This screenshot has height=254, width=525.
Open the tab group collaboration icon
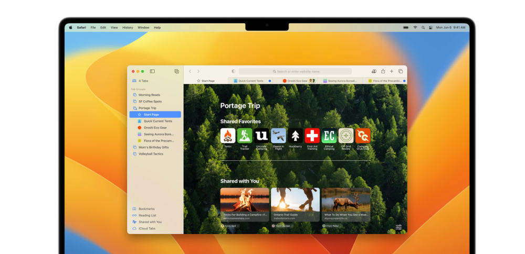click(x=374, y=71)
